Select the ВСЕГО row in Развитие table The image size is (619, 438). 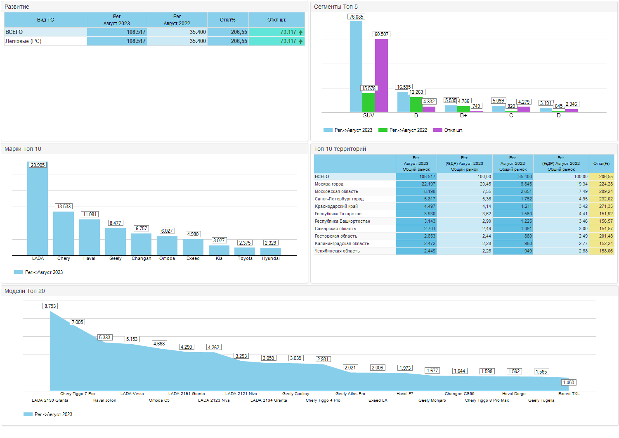click(154, 32)
